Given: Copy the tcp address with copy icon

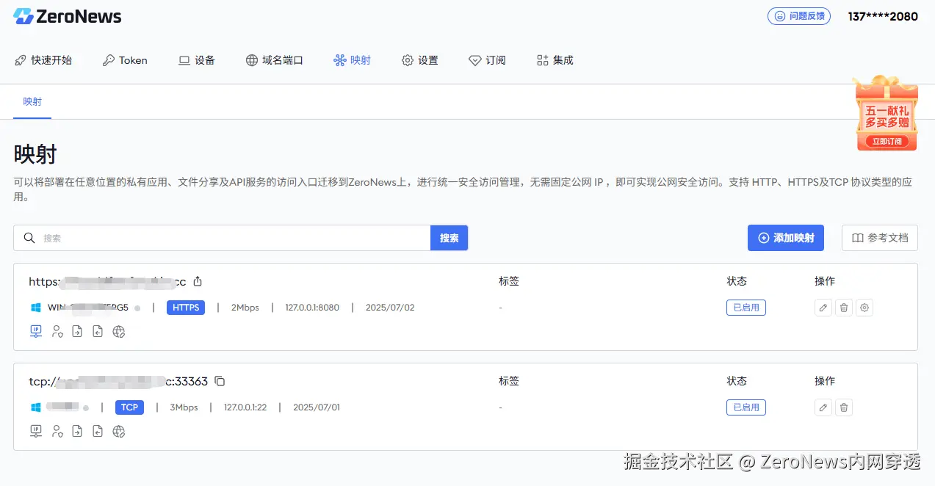Looking at the screenshot, I should pos(220,381).
